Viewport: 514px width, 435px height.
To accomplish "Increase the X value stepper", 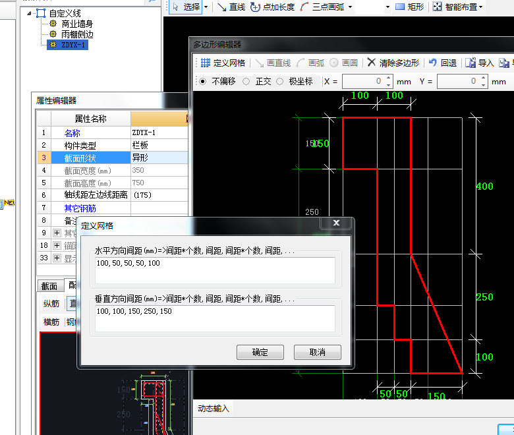I will point(388,78).
